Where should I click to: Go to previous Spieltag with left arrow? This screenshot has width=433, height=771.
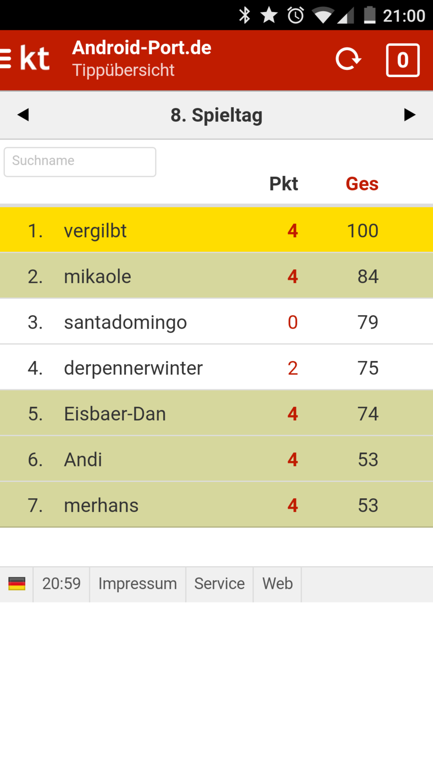click(x=23, y=115)
